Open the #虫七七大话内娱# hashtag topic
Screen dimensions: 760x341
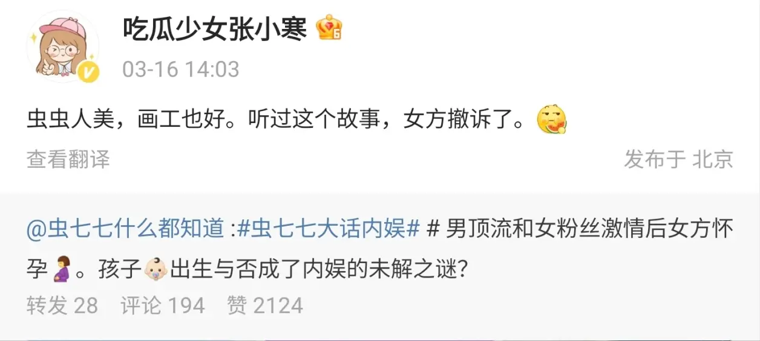click(327, 230)
